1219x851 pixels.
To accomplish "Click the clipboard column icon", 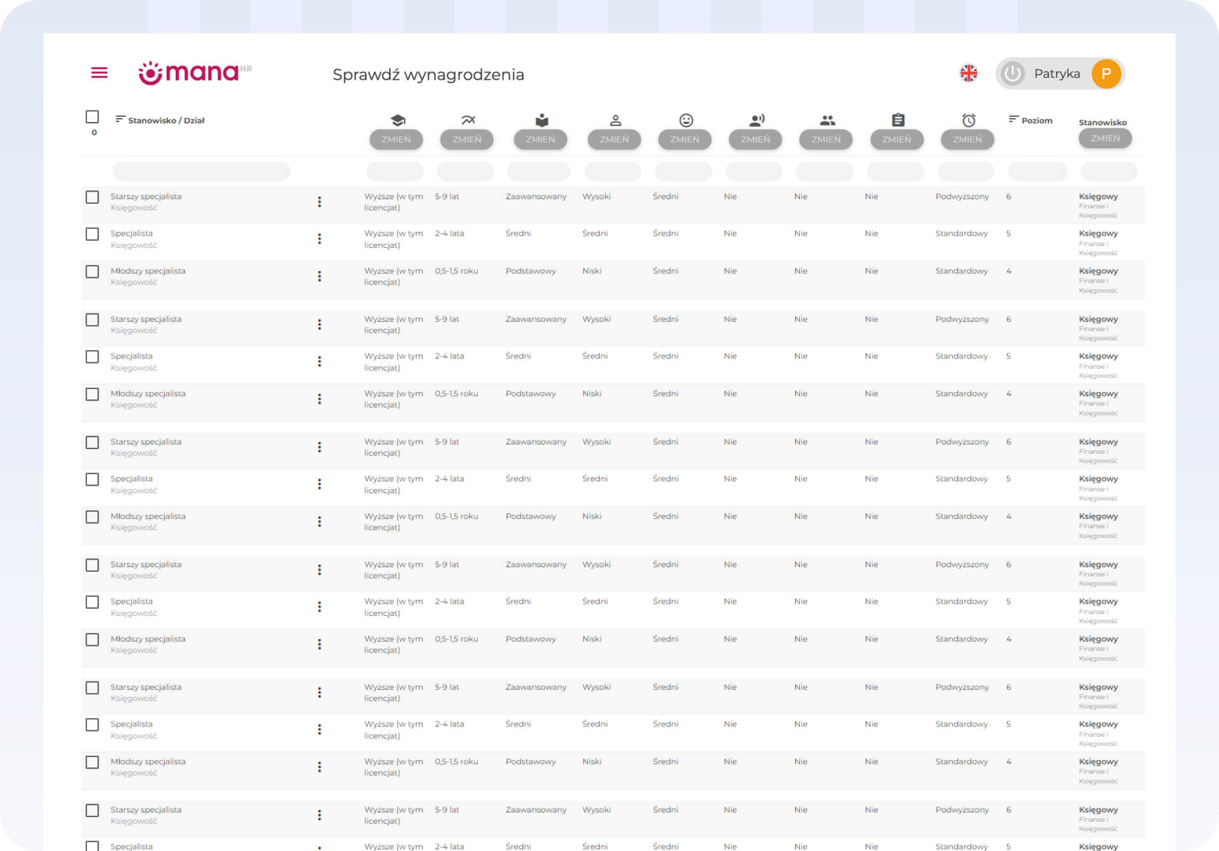I will coord(898,120).
